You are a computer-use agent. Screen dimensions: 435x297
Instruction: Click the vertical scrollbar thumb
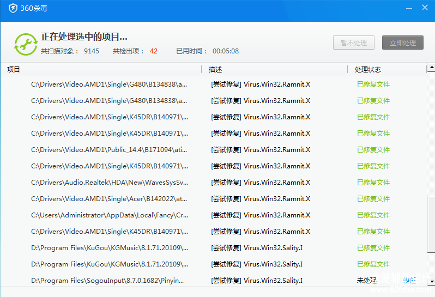(x=431, y=224)
